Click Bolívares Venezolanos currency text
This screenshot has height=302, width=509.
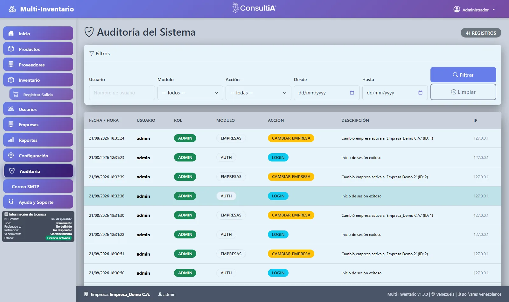tap(481, 294)
